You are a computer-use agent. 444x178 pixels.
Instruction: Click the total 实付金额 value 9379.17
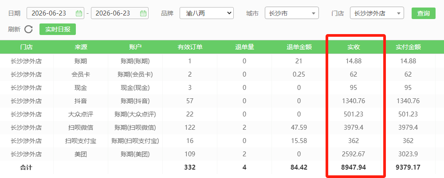coord(408,167)
